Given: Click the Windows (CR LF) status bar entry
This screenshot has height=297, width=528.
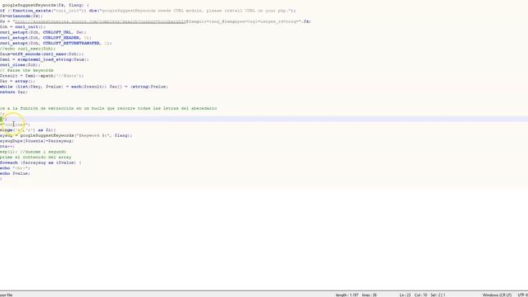Looking at the screenshot, I should click(497, 295).
